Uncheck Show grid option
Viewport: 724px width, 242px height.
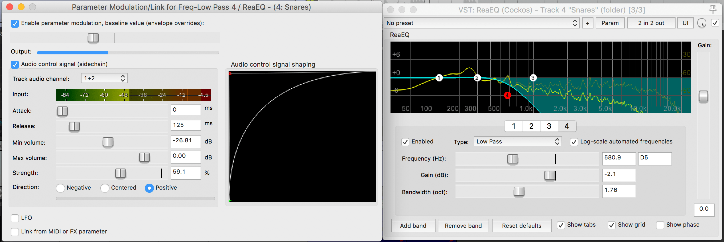pyautogui.click(x=612, y=225)
